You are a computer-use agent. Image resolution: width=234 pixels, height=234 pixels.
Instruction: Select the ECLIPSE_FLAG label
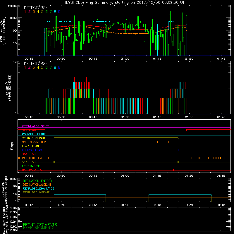pyautogui.click(x=32, y=150)
